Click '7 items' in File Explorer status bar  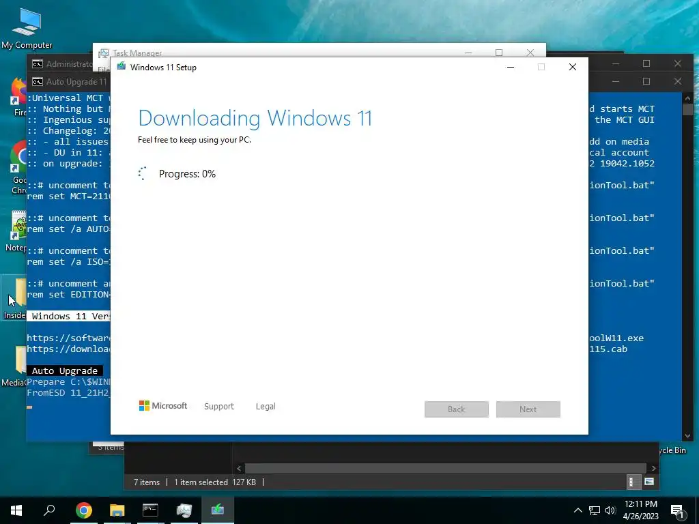click(x=147, y=482)
